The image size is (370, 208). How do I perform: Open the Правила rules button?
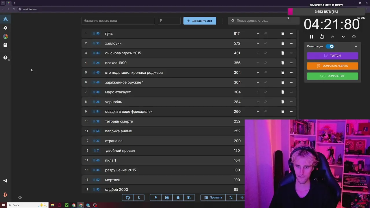213,198
